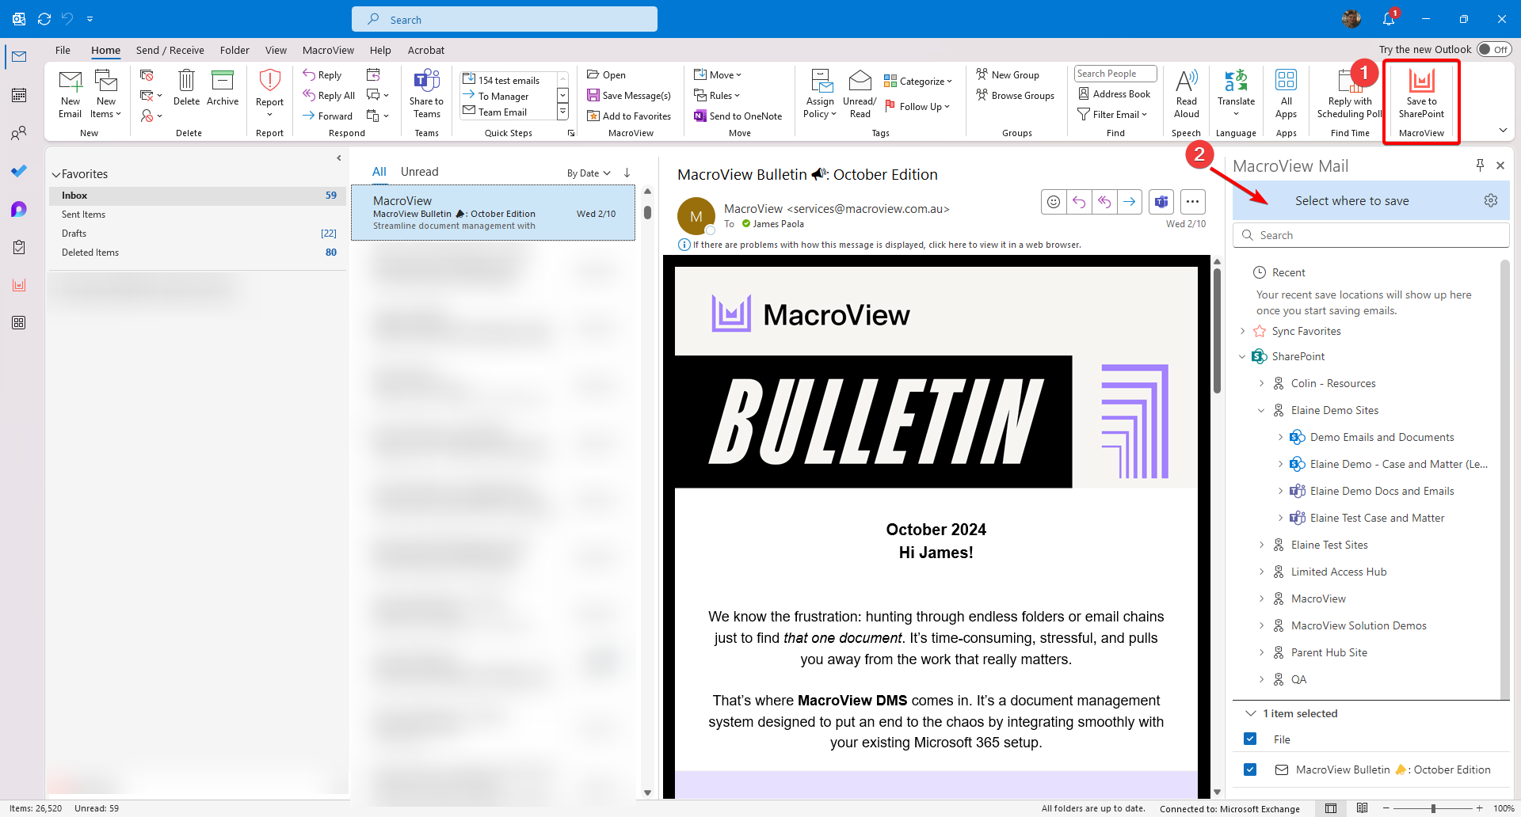Click notification bell icon in title bar
The image size is (1521, 817).
point(1389,18)
